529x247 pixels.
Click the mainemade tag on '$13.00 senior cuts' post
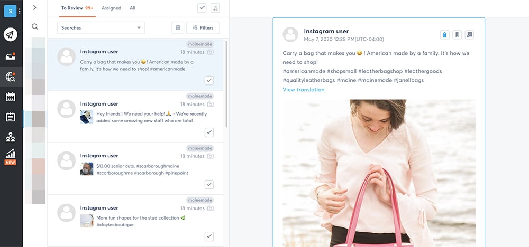200,148
